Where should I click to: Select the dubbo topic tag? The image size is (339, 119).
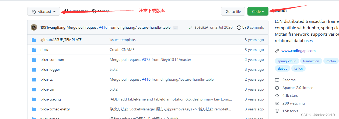tap(282, 69)
